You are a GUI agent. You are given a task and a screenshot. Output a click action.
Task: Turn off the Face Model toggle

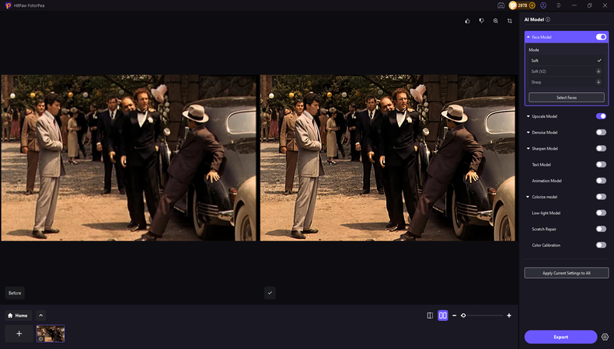pyautogui.click(x=601, y=37)
